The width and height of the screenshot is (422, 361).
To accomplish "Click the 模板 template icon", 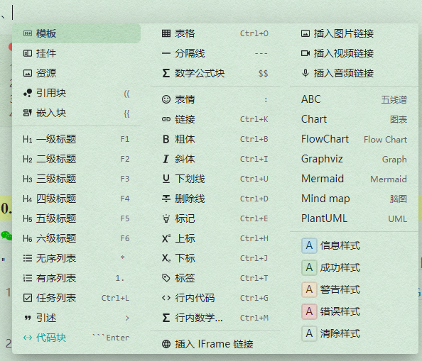I will 28,33.
